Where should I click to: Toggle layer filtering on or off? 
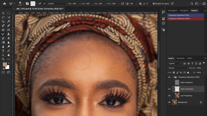tap(204, 63)
